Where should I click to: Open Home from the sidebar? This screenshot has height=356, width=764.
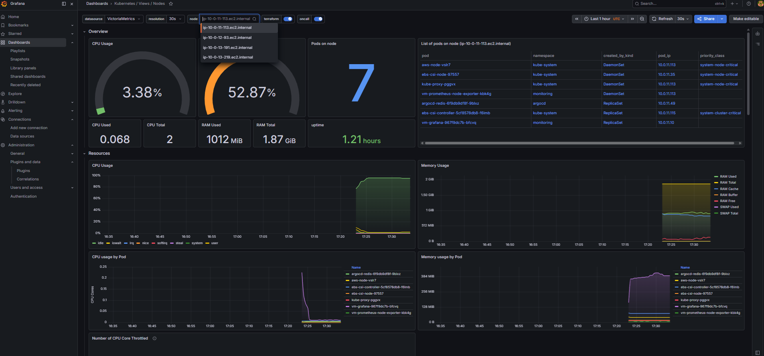point(14,17)
